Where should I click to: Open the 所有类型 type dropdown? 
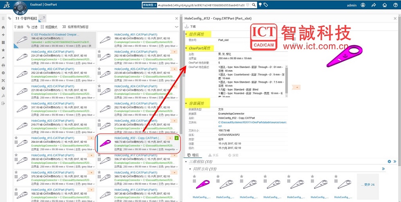[x=149, y=5]
